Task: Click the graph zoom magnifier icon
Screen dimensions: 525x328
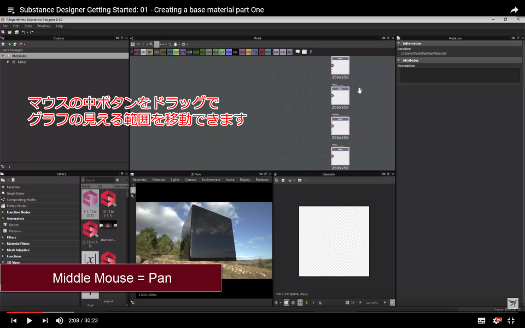Action: 151,44
